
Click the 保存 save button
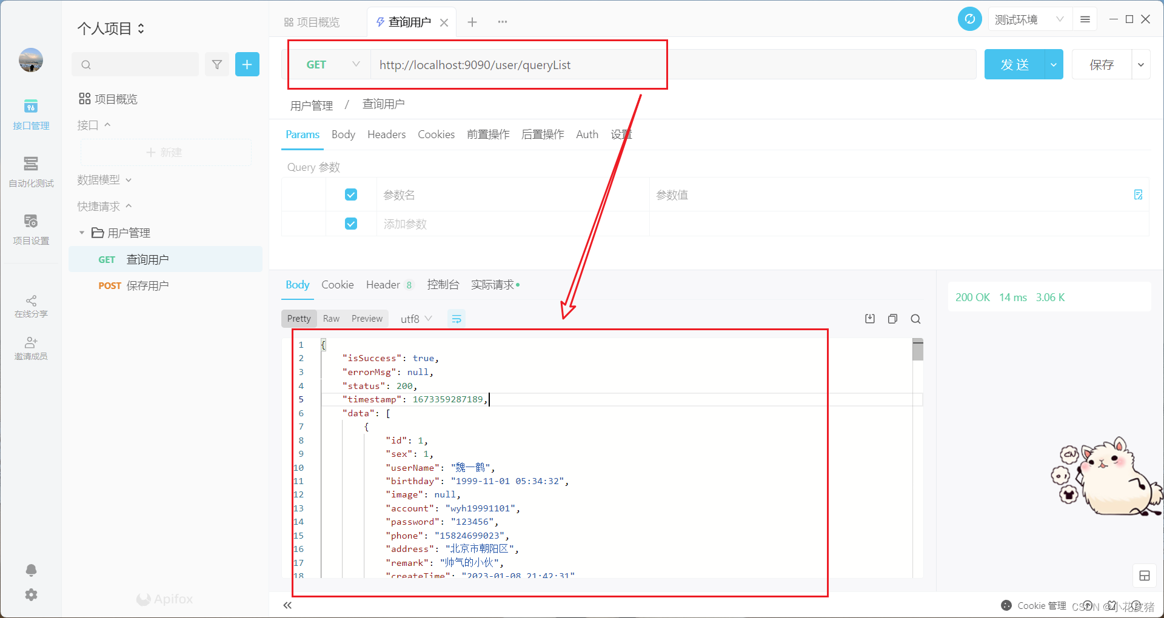(x=1103, y=64)
